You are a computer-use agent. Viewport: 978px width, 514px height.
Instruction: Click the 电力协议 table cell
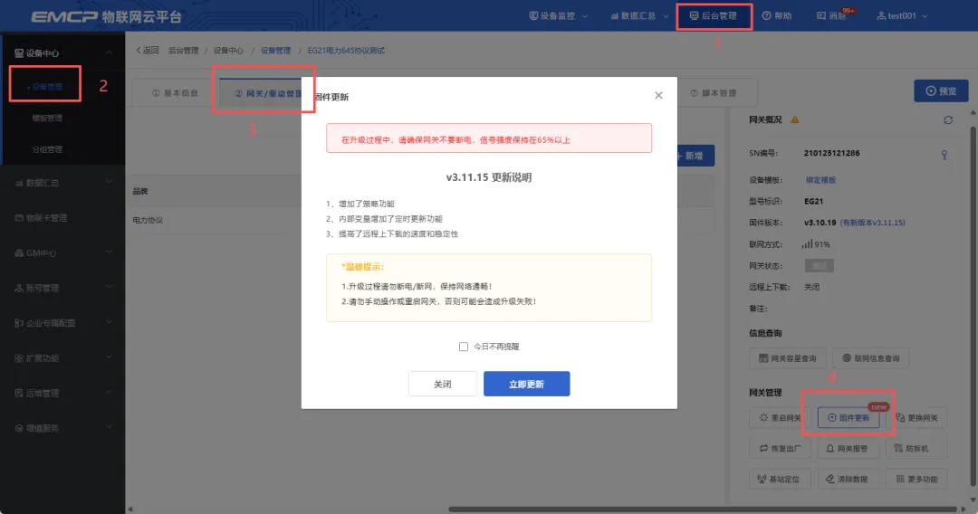coord(148,220)
